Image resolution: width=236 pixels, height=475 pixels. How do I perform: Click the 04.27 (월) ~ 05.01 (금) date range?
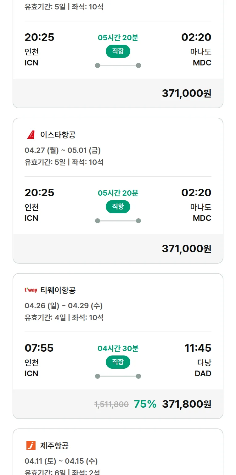63,150
